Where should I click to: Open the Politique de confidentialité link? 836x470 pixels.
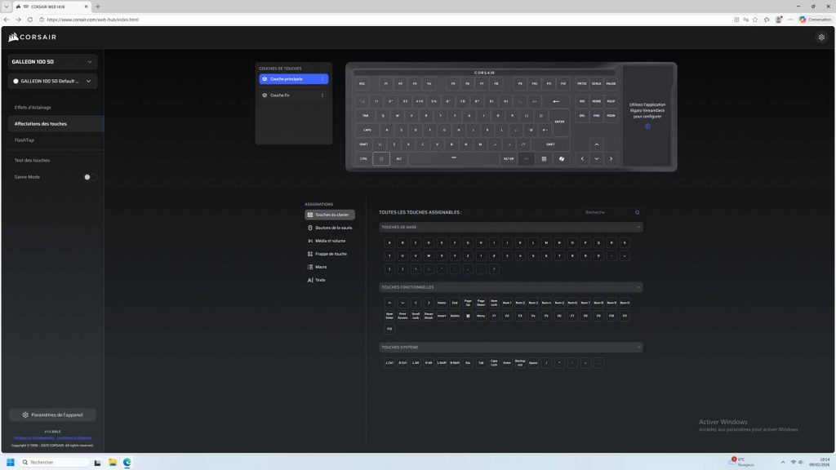pos(30,437)
